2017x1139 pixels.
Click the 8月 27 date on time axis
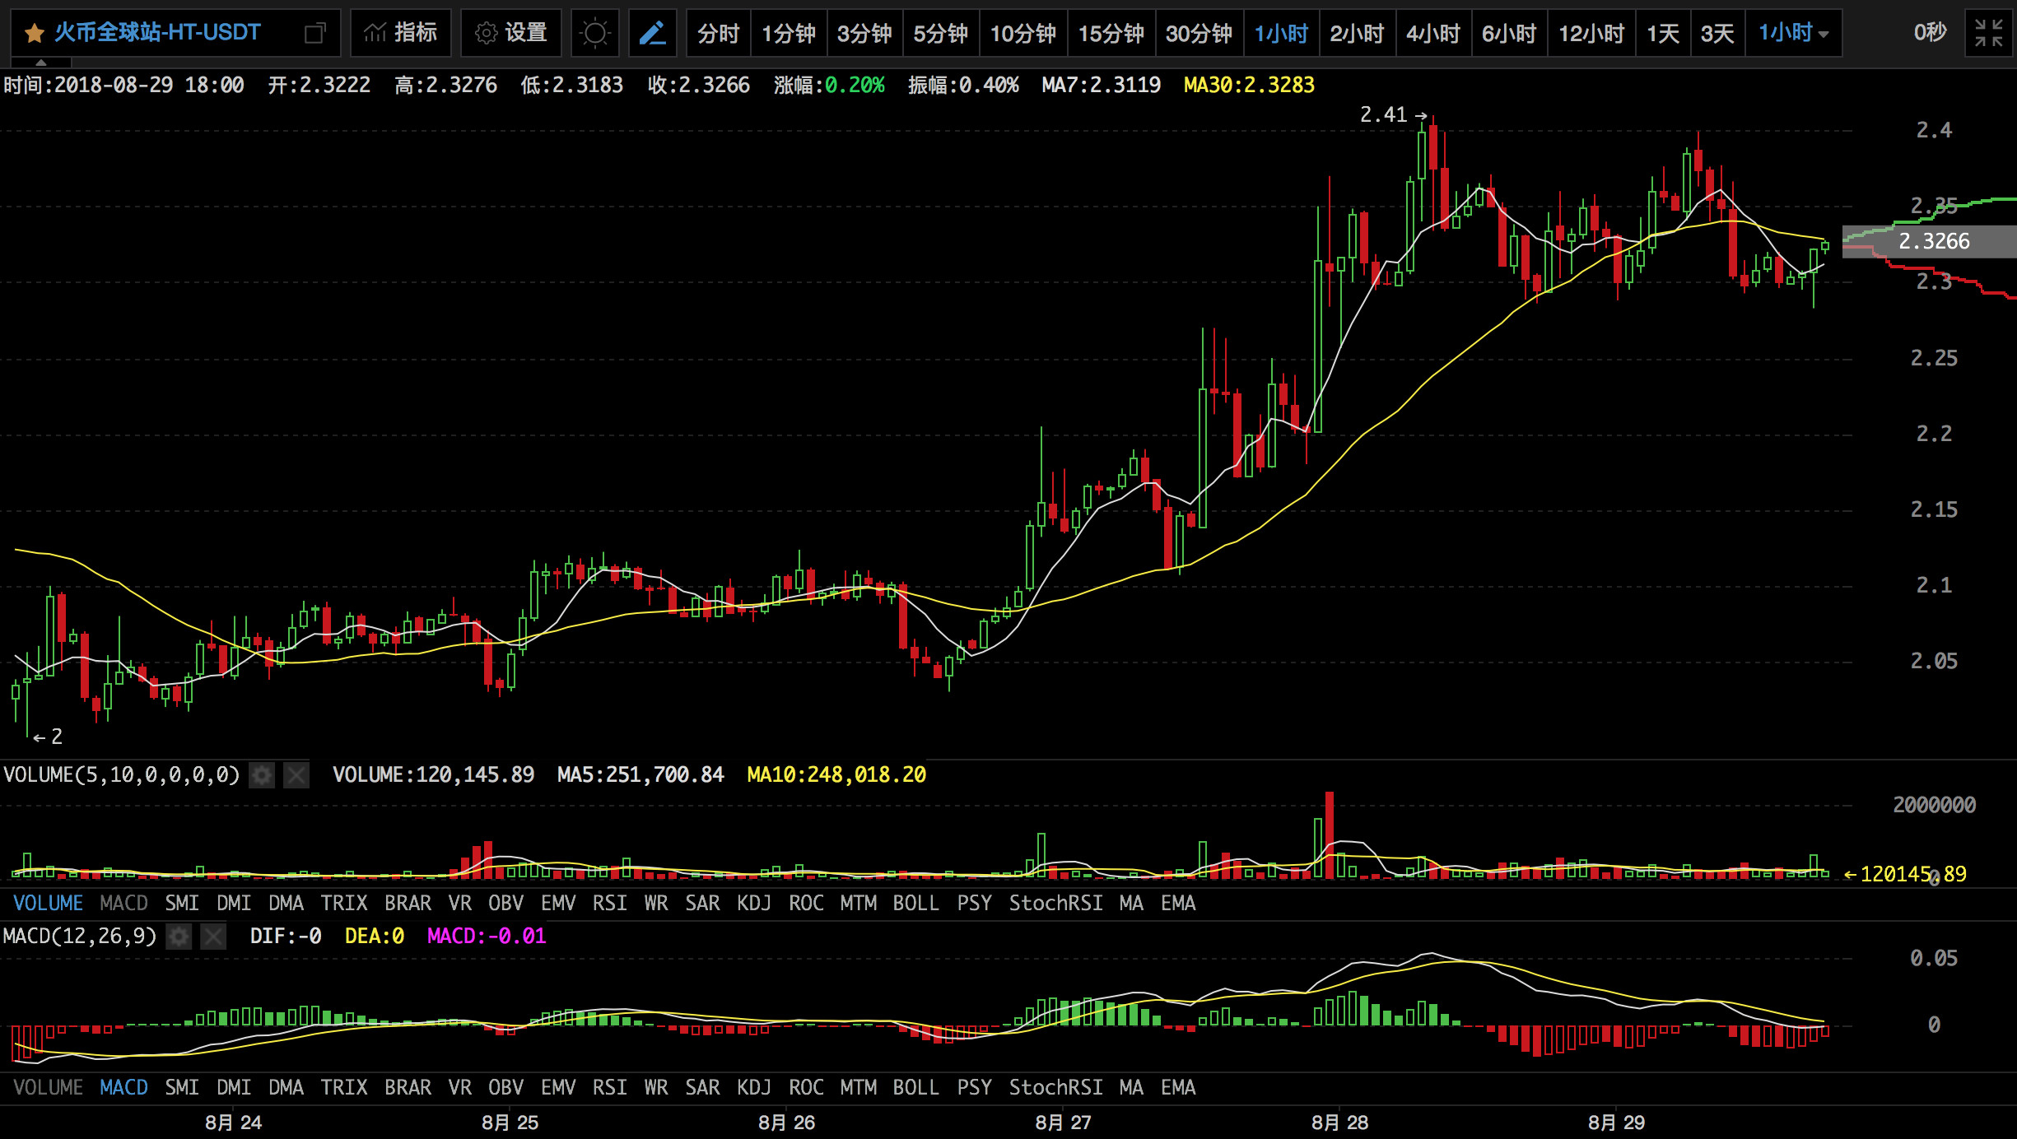[1063, 1123]
